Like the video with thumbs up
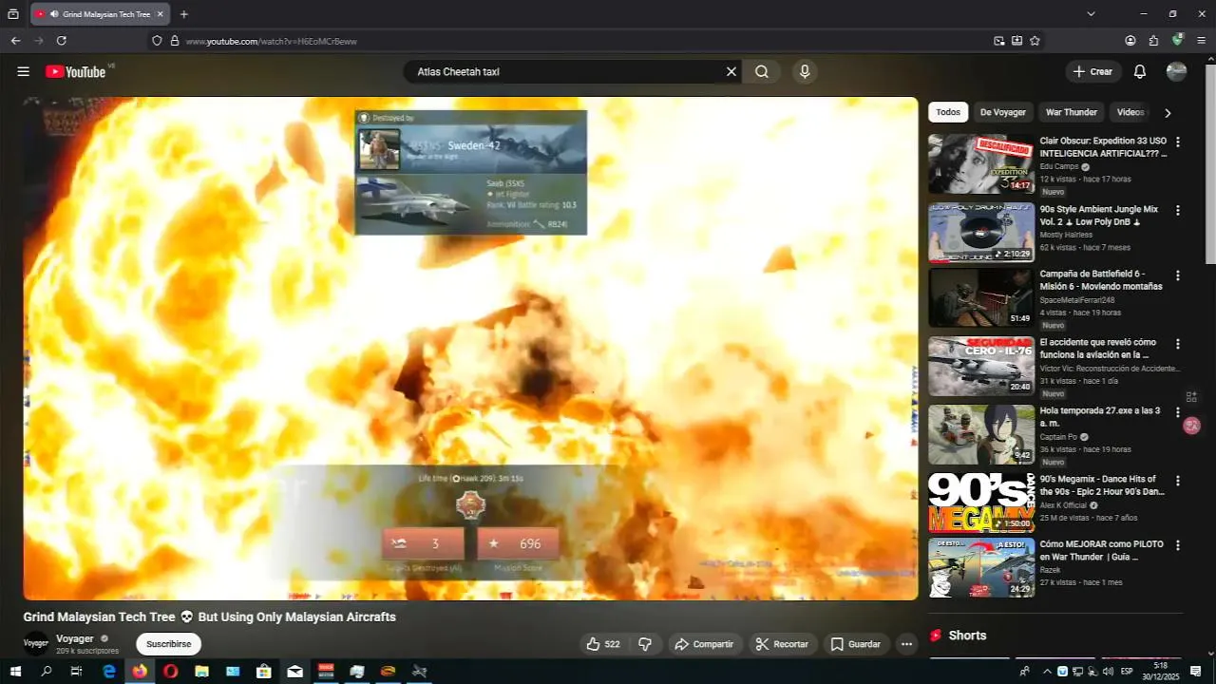Screen dimensions: 1216x684 coord(603,644)
